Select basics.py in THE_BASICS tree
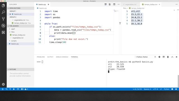This screenshot has width=179, height=101. pos(20,44)
